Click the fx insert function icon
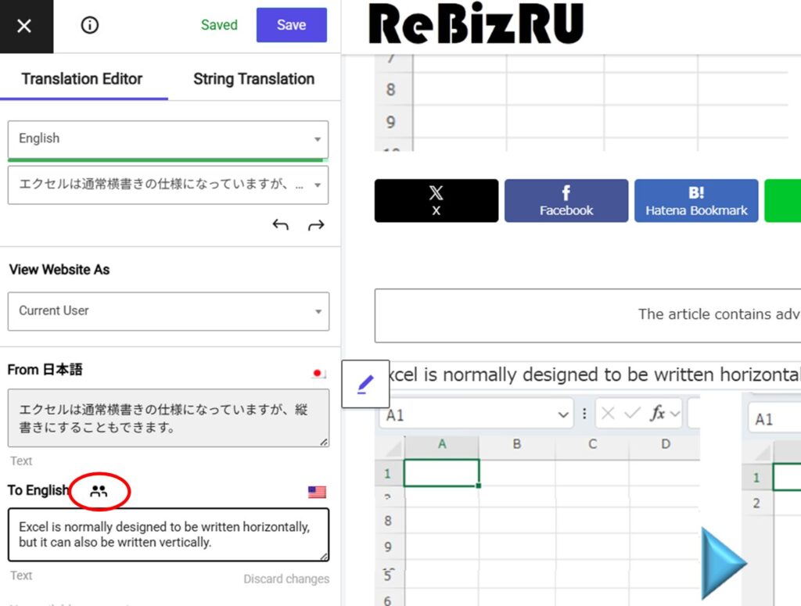801x606 pixels. coord(657,413)
